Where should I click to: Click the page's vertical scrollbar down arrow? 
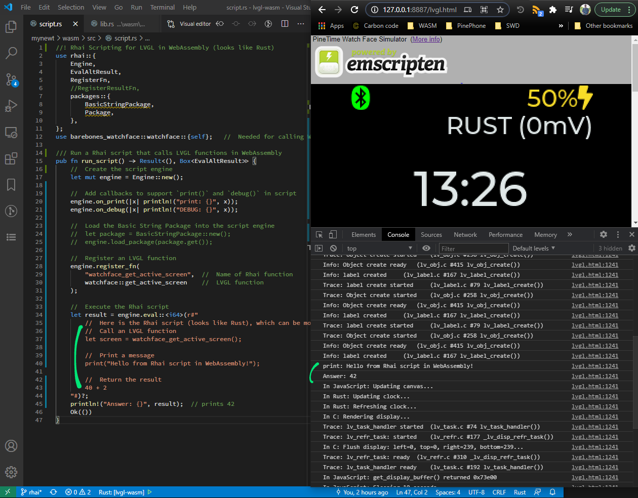click(635, 223)
